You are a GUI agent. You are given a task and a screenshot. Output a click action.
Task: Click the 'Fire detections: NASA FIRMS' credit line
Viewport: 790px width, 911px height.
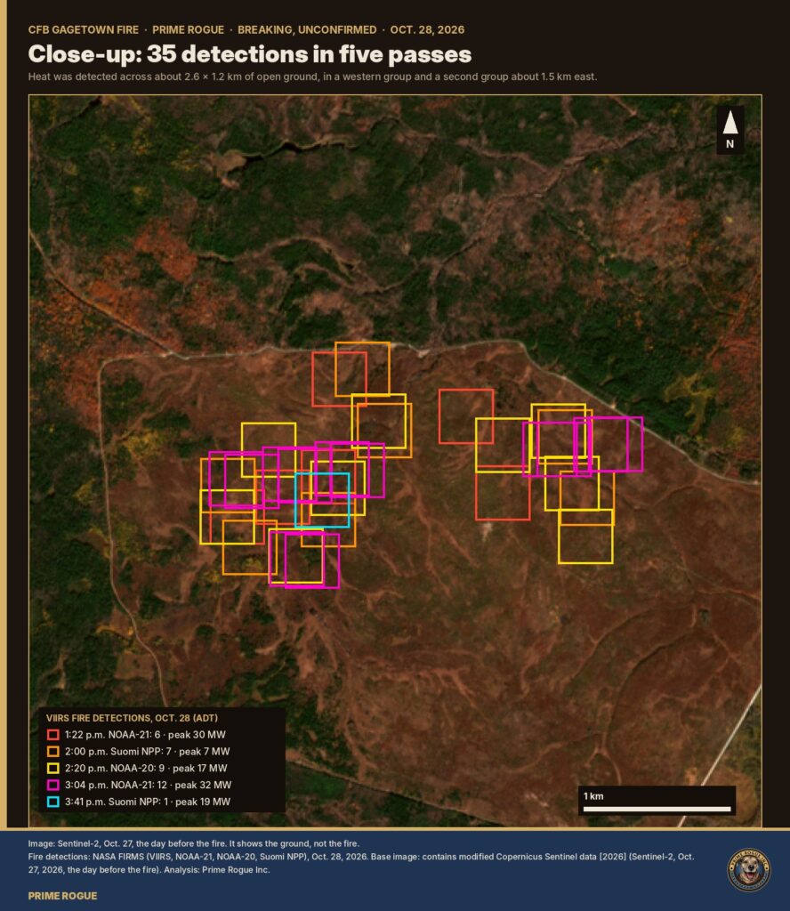tap(360, 863)
